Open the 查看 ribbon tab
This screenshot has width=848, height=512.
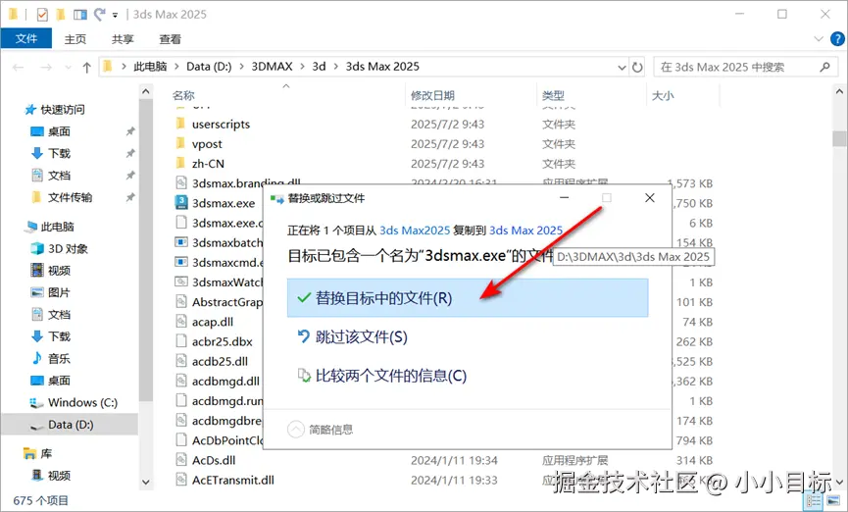(170, 39)
